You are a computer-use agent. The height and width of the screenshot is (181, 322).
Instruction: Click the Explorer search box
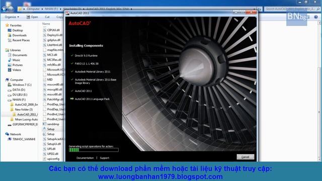[x=292, y=9]
